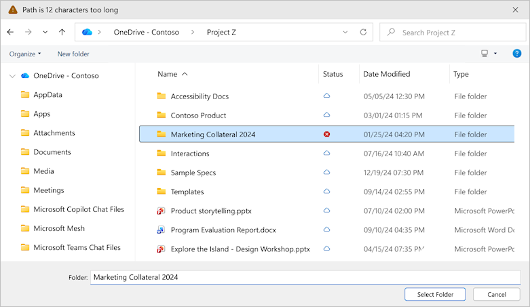Click the cloud status icon for Program Evaluation Report.docx
Image resolution: width=530 pixels, height=307 pixels.
point(326,229)
